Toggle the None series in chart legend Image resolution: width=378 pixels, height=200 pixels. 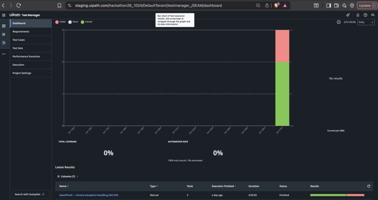coord(73,22)
